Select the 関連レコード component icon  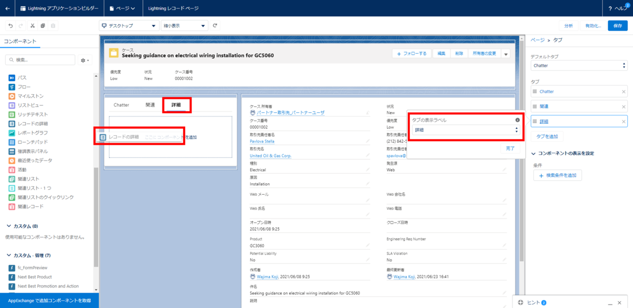tap(12, 206)
